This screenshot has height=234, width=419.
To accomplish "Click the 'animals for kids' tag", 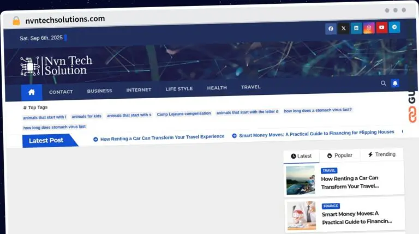I will click(x=86, y=116).
